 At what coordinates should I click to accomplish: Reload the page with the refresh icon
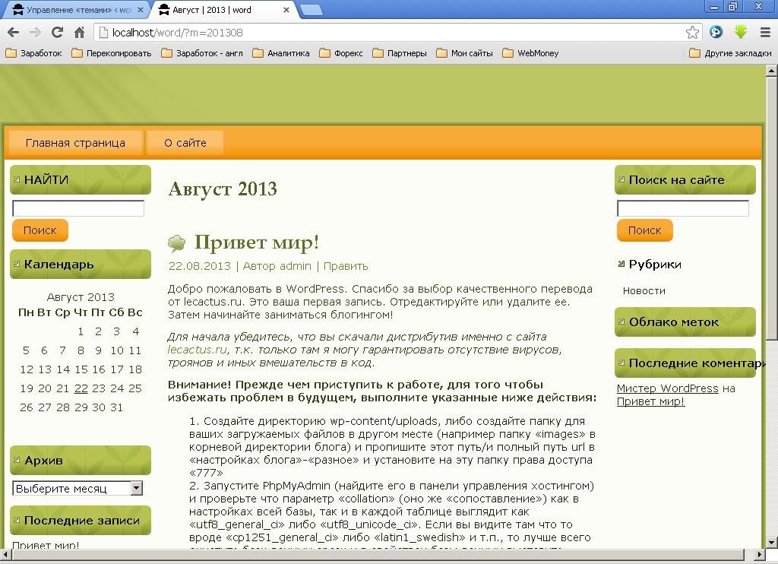click(57, 33)
